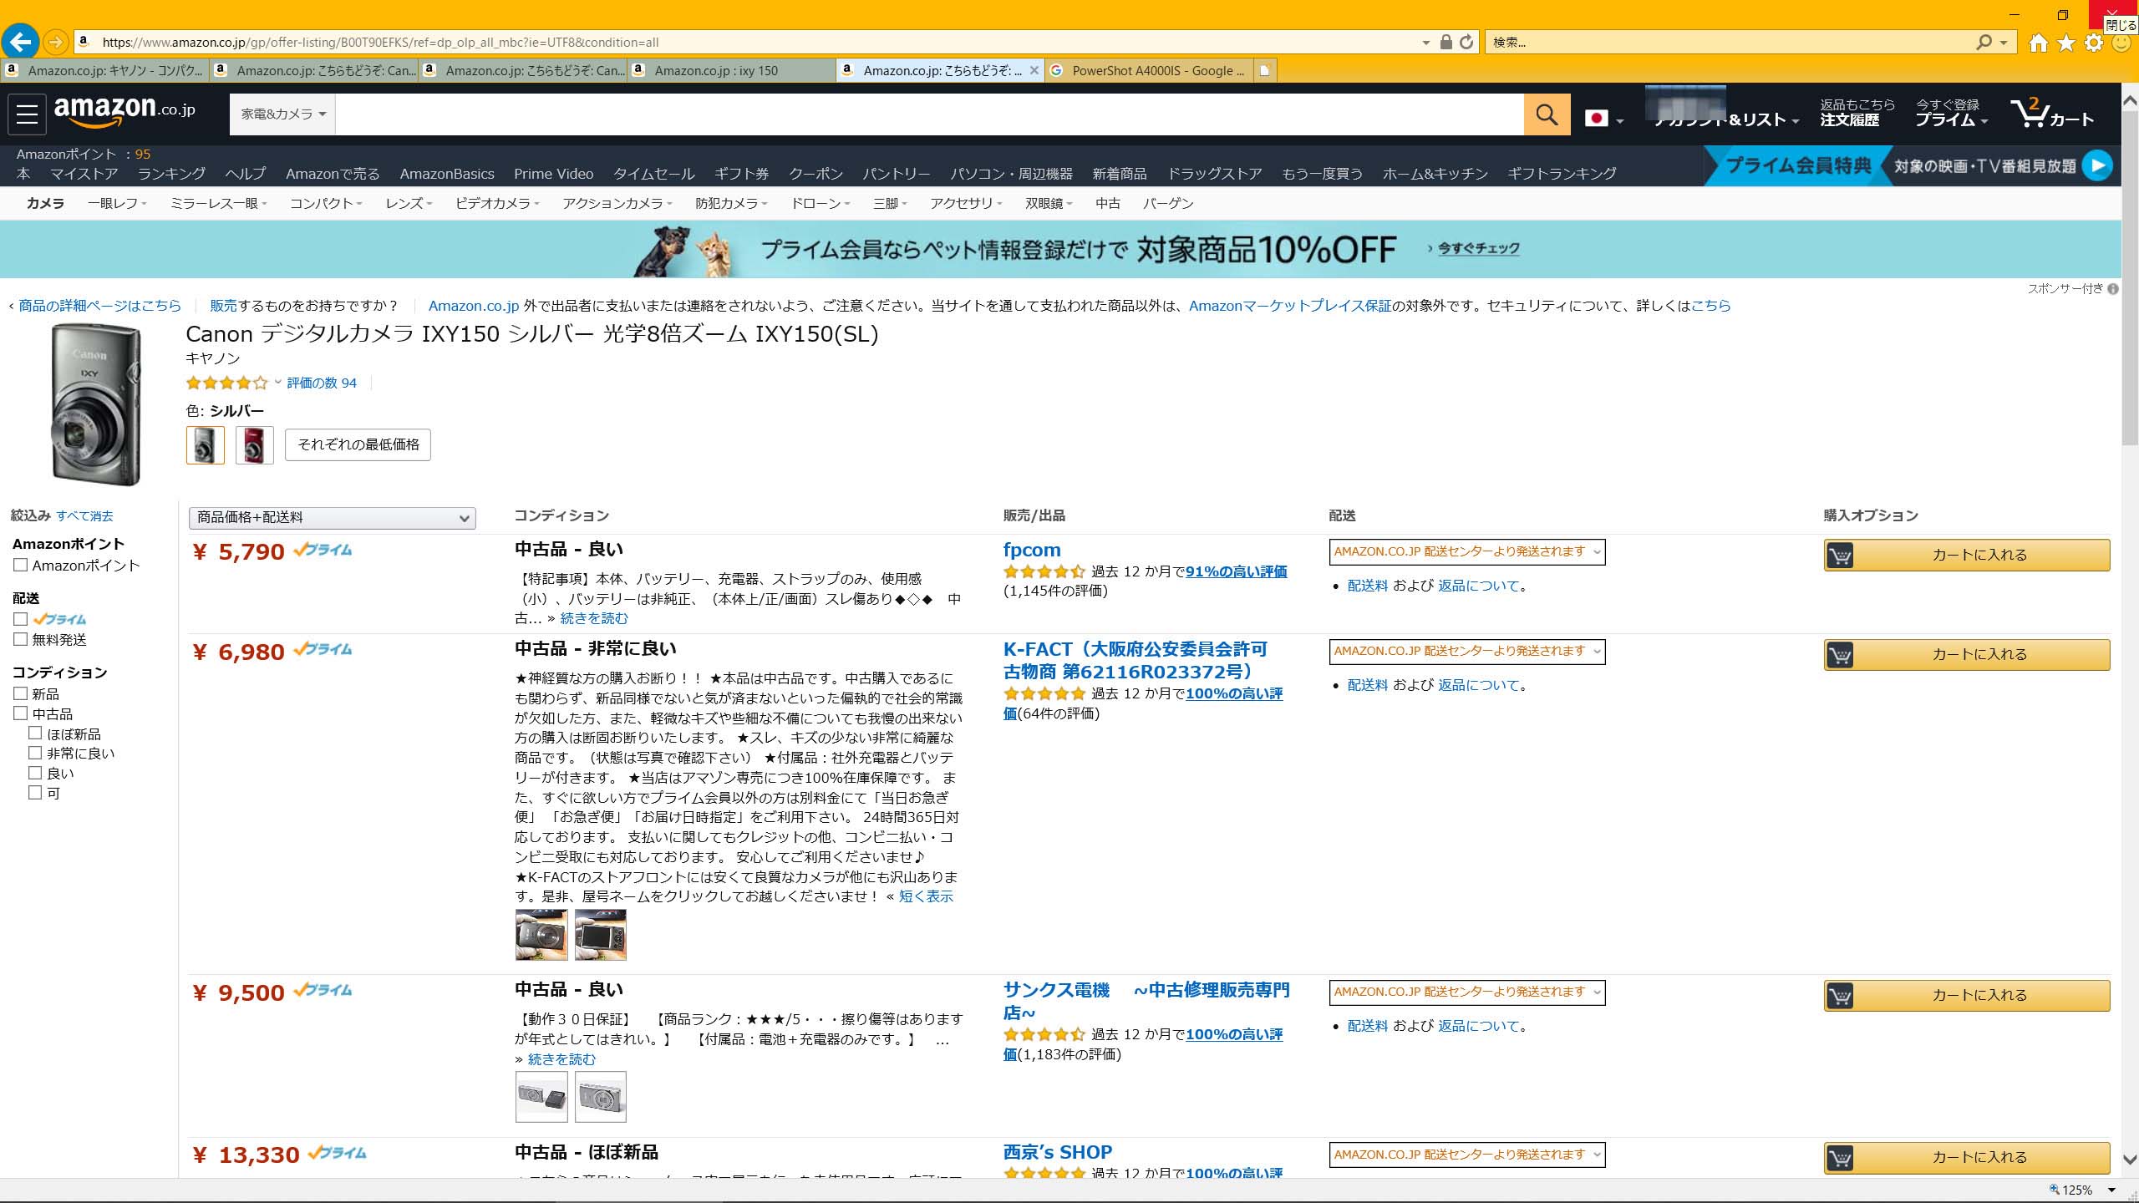
Task: Open the main IXY150 product image
Action: tap(96, 405)
